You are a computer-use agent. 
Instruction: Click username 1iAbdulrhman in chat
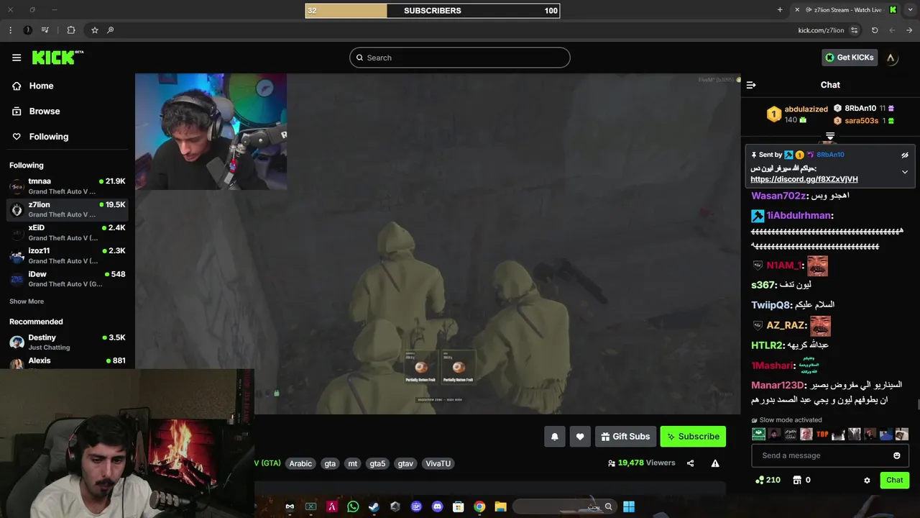pyautogui.click(x=799, y=215)
